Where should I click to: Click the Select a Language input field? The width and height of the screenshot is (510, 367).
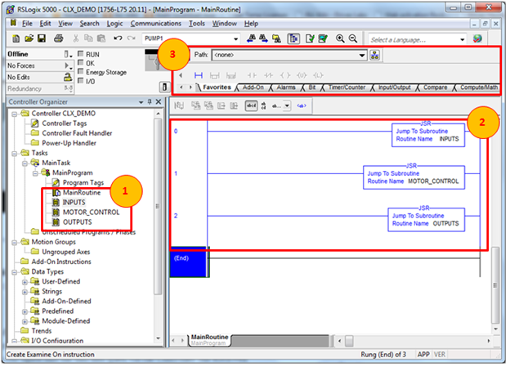tap(417, 38)
